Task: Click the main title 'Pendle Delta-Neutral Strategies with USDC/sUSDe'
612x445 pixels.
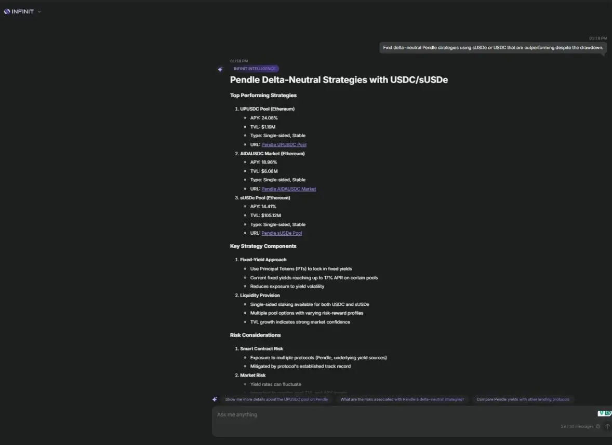Action: pyautogui.click(x=339, y=80)
